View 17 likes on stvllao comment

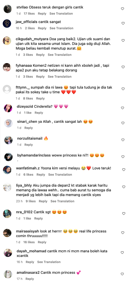(x=29, y=14)
